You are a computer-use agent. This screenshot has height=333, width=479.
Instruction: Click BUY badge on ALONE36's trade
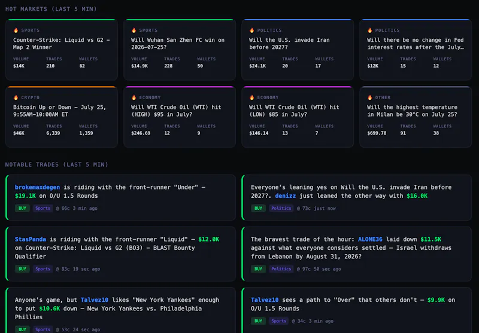click(258, 269)
